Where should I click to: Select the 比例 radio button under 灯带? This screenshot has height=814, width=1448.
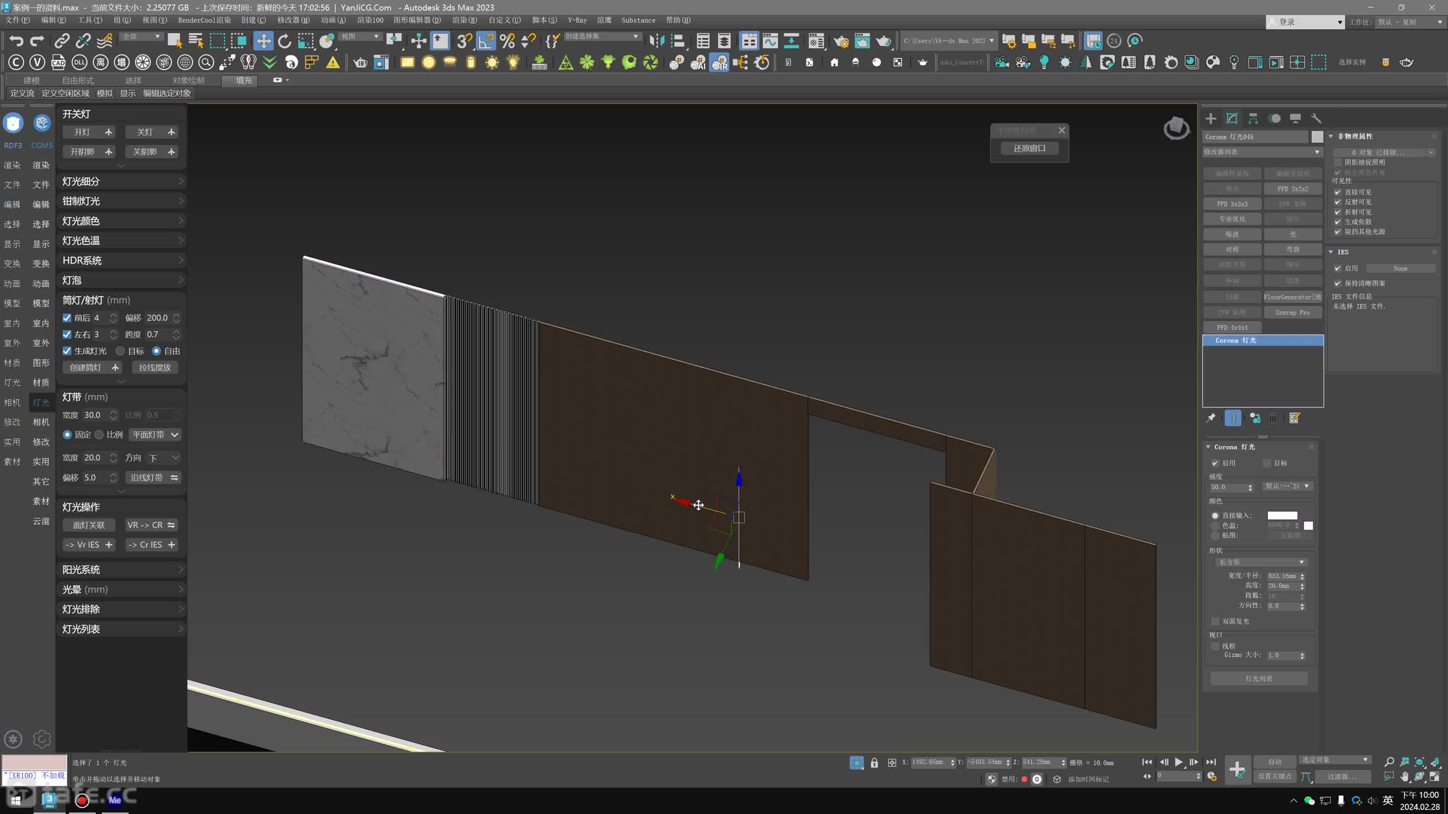tap(99, 434)
